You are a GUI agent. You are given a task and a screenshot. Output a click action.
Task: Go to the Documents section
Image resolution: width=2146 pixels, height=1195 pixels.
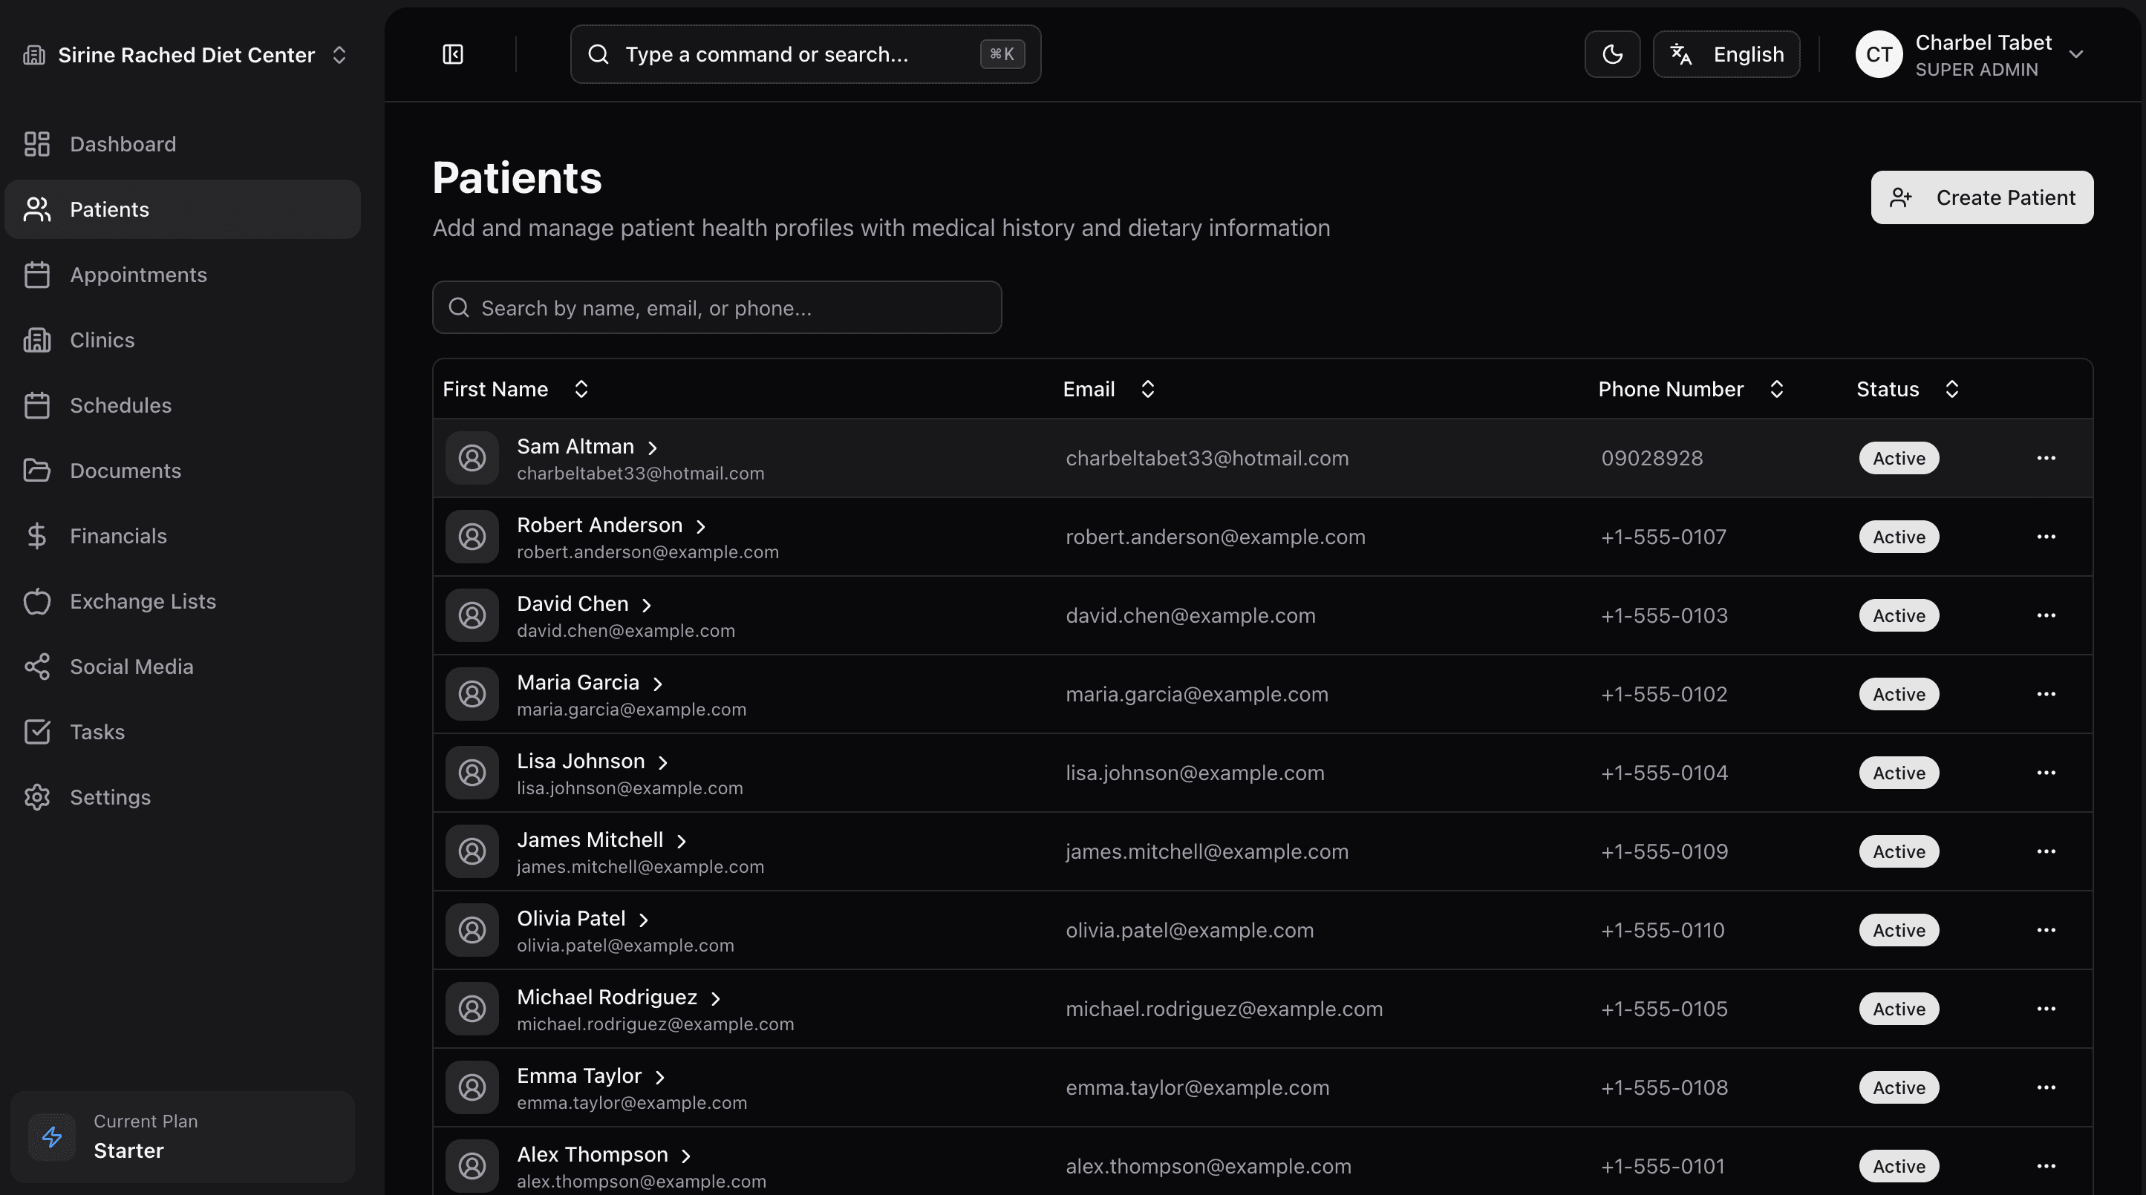tap(125, 470)
